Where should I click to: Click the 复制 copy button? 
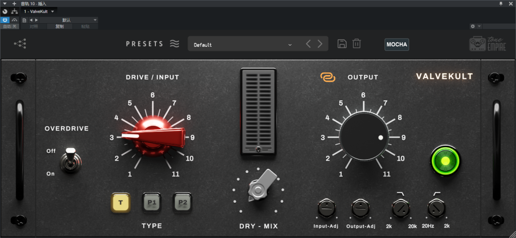[x=59, y=26]
